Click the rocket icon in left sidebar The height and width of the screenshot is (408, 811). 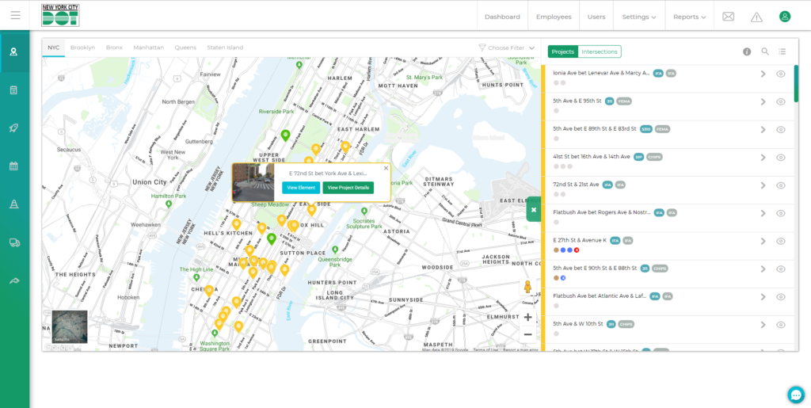(14, 128)
